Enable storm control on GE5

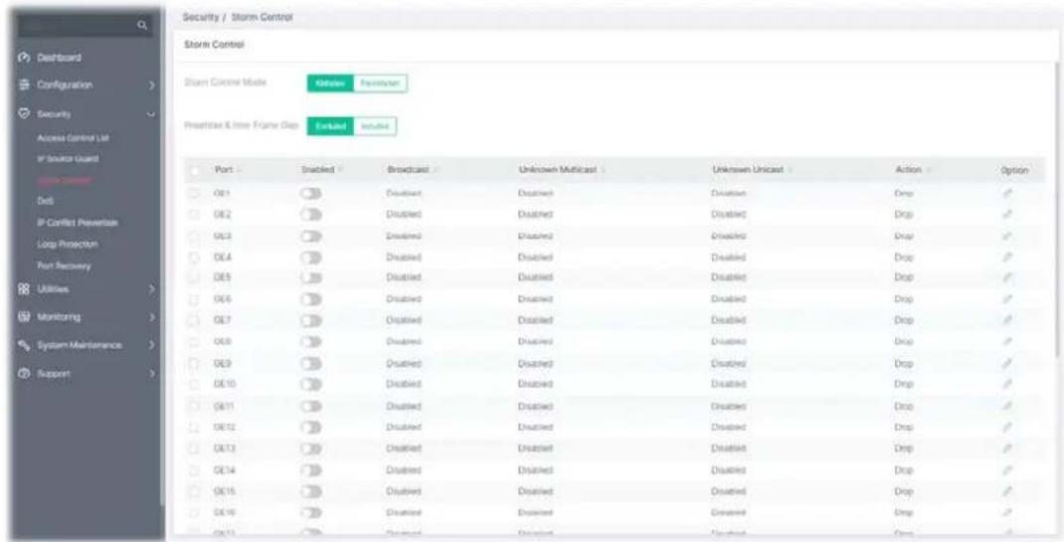pos(311,277)
